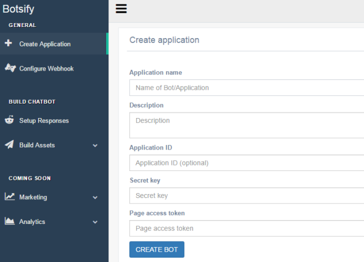Open the Configure Webhook menu item

click(x=46, y=69)
